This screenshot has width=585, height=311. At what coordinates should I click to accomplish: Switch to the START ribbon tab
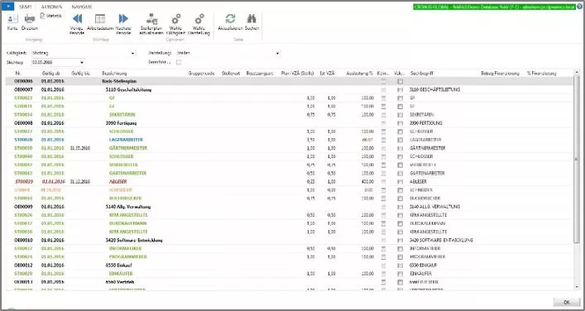[26, 7]
